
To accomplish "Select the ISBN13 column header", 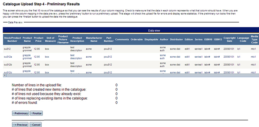I will click(x=218, y=40).
